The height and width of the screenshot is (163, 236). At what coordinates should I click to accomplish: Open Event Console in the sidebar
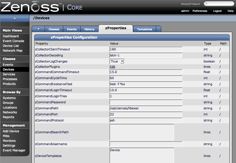(13, 41)
